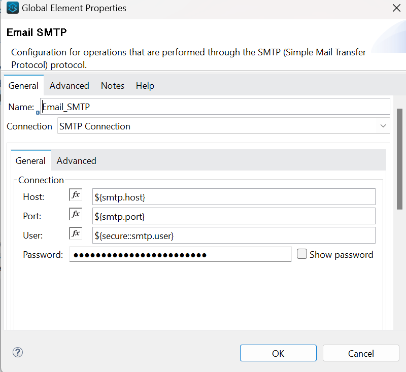Select the inner General connection tab

click(30, 161)
